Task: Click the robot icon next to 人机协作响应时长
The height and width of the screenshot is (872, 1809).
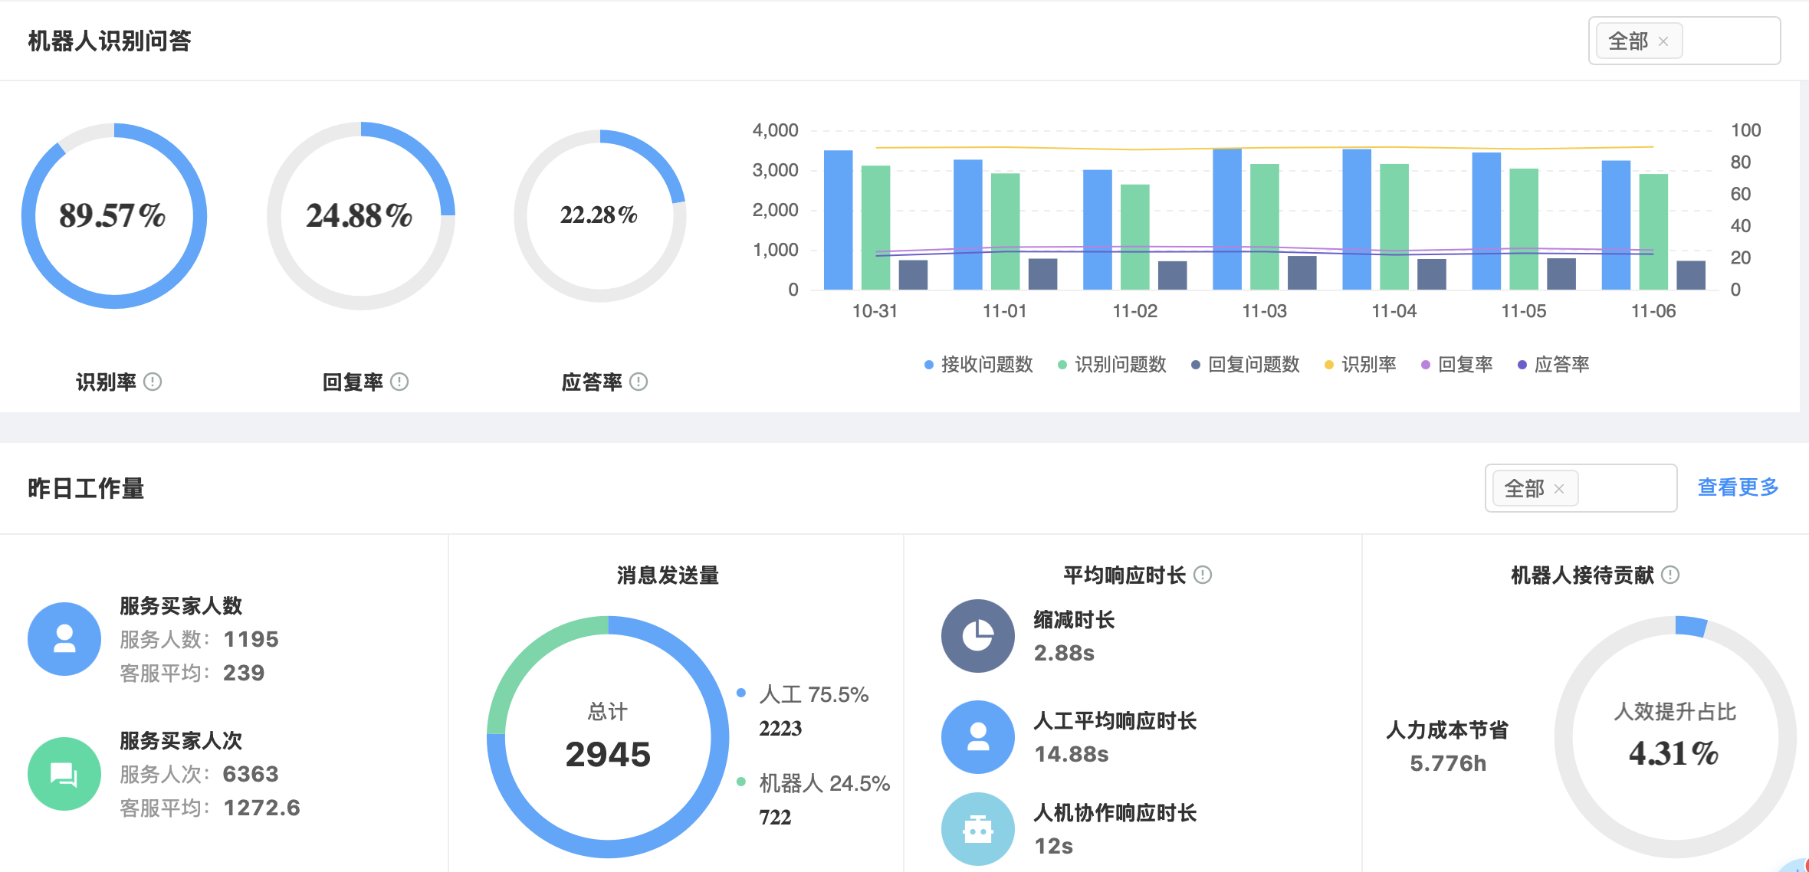Action: pyautogui.click(x=977, y=829)
